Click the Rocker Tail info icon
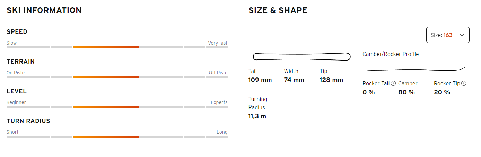The width and height of the screenshot is (481, 157). point(393,83)
